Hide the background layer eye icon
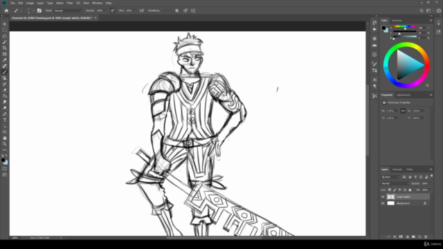 coord(383,203)
